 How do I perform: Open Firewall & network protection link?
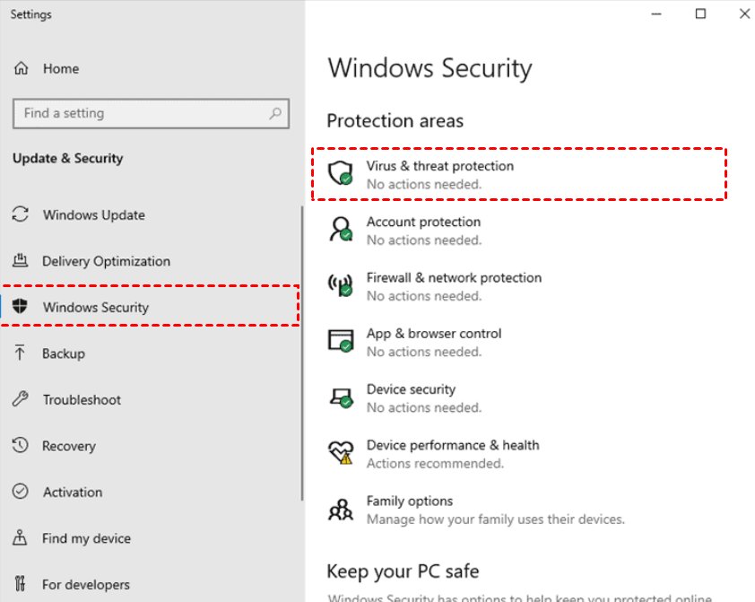(454, 278)
